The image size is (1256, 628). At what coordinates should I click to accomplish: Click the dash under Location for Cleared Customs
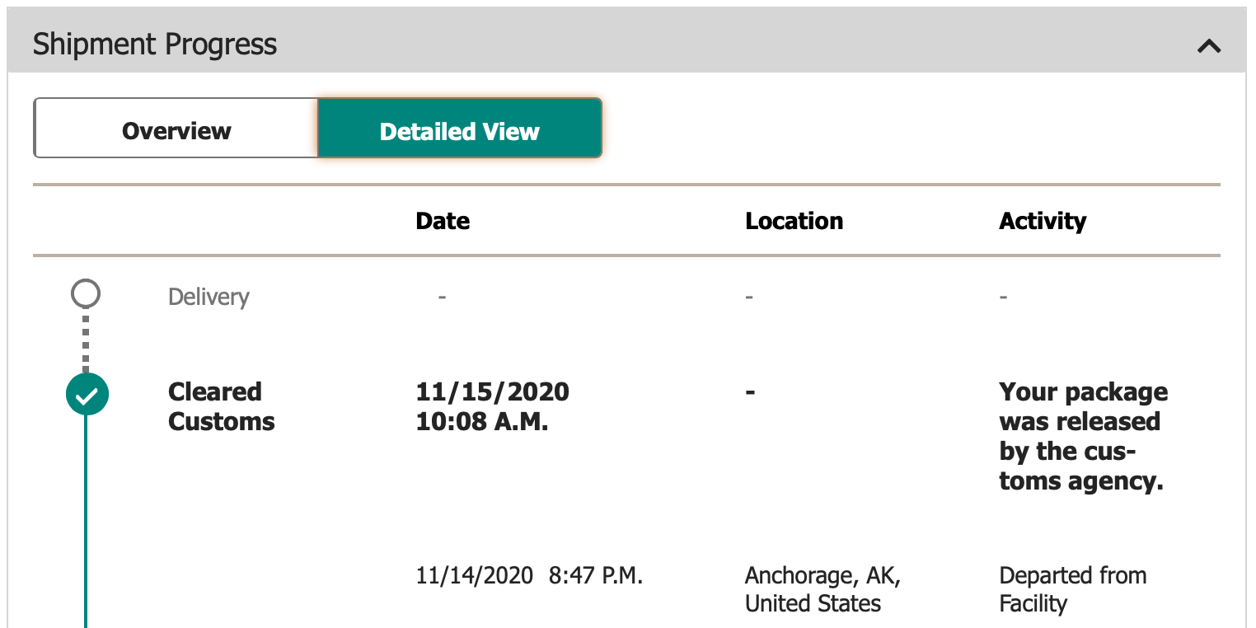[x=750, y=392]
